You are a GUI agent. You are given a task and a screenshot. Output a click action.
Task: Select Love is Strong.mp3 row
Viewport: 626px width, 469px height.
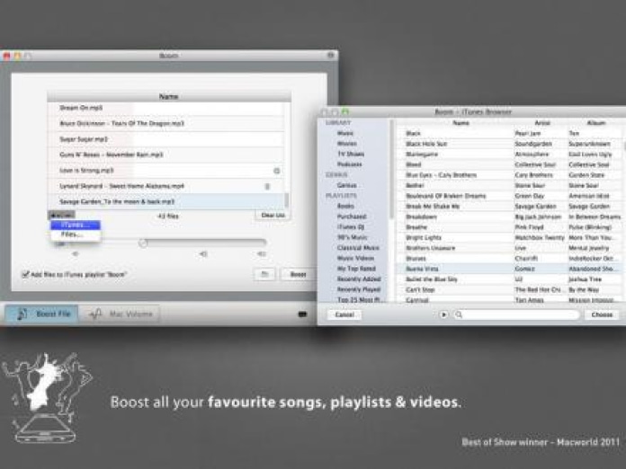point(165,171)
